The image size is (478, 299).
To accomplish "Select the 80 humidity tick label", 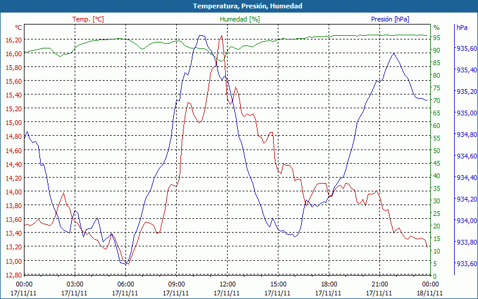I will click(x=437, y=75).
